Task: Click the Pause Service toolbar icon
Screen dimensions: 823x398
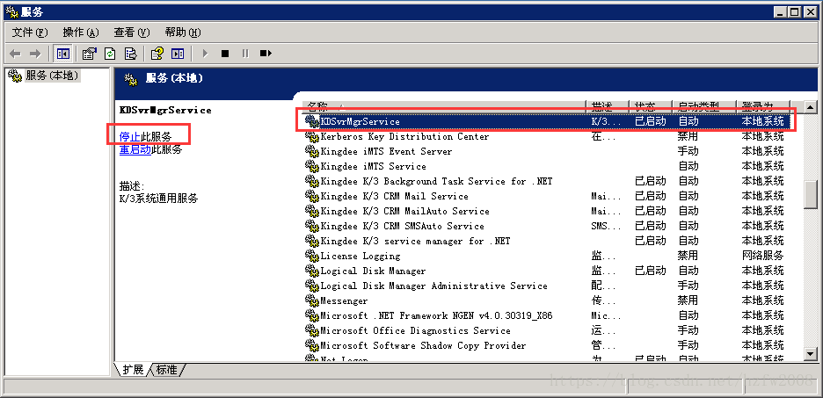Action: tap(244, 54)
